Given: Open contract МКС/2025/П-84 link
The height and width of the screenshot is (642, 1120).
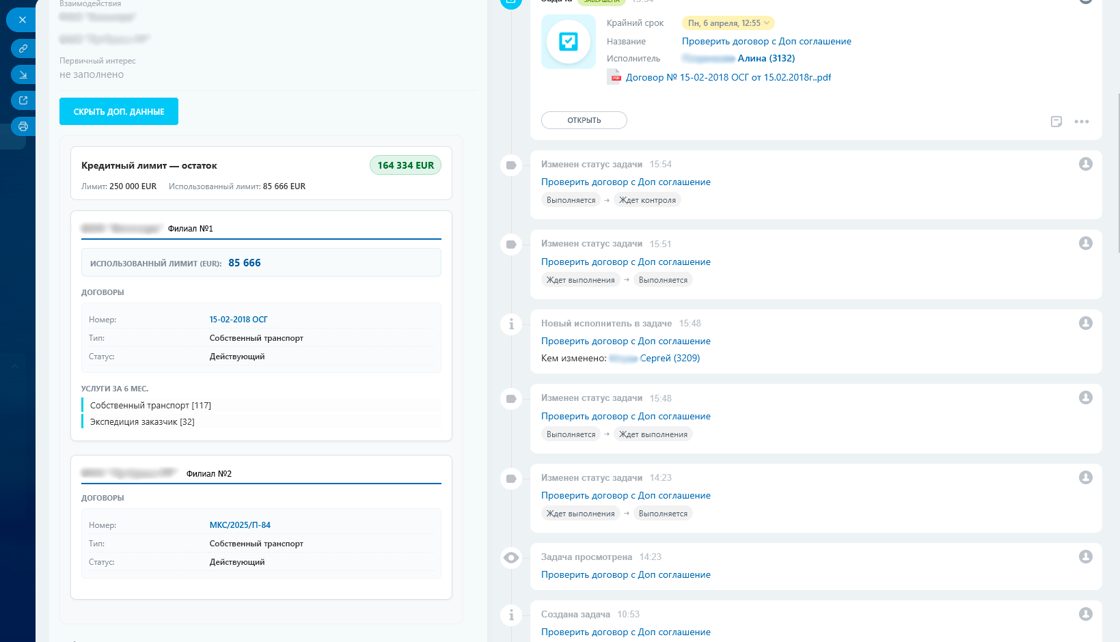Looking at the screenshot, I should (x=240, y=525).
